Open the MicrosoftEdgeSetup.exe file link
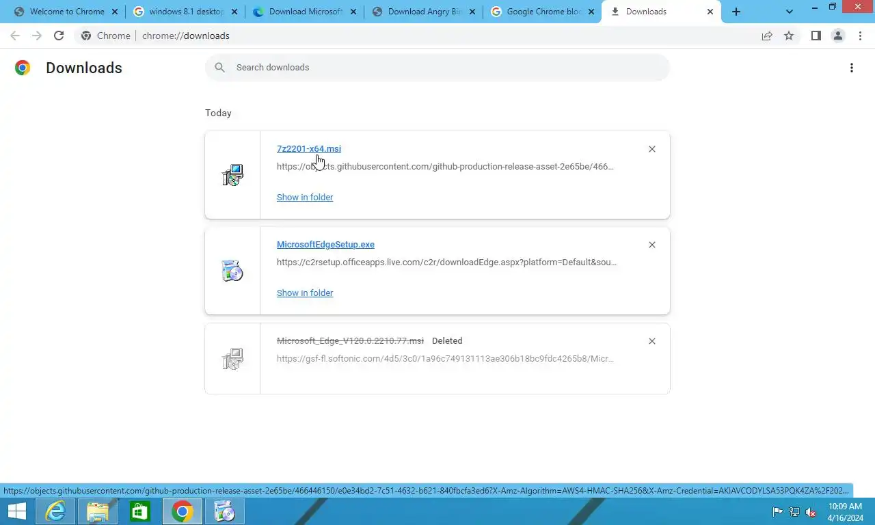The image size is (875, 525). 325,245
